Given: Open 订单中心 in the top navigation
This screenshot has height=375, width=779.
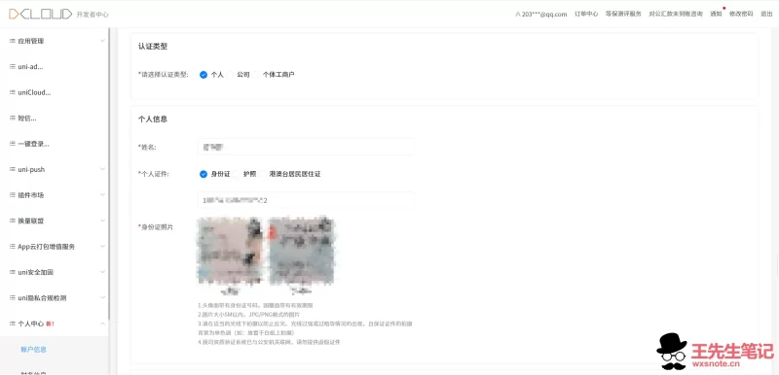Looking at the screenshot, I should tap(586, 14).
